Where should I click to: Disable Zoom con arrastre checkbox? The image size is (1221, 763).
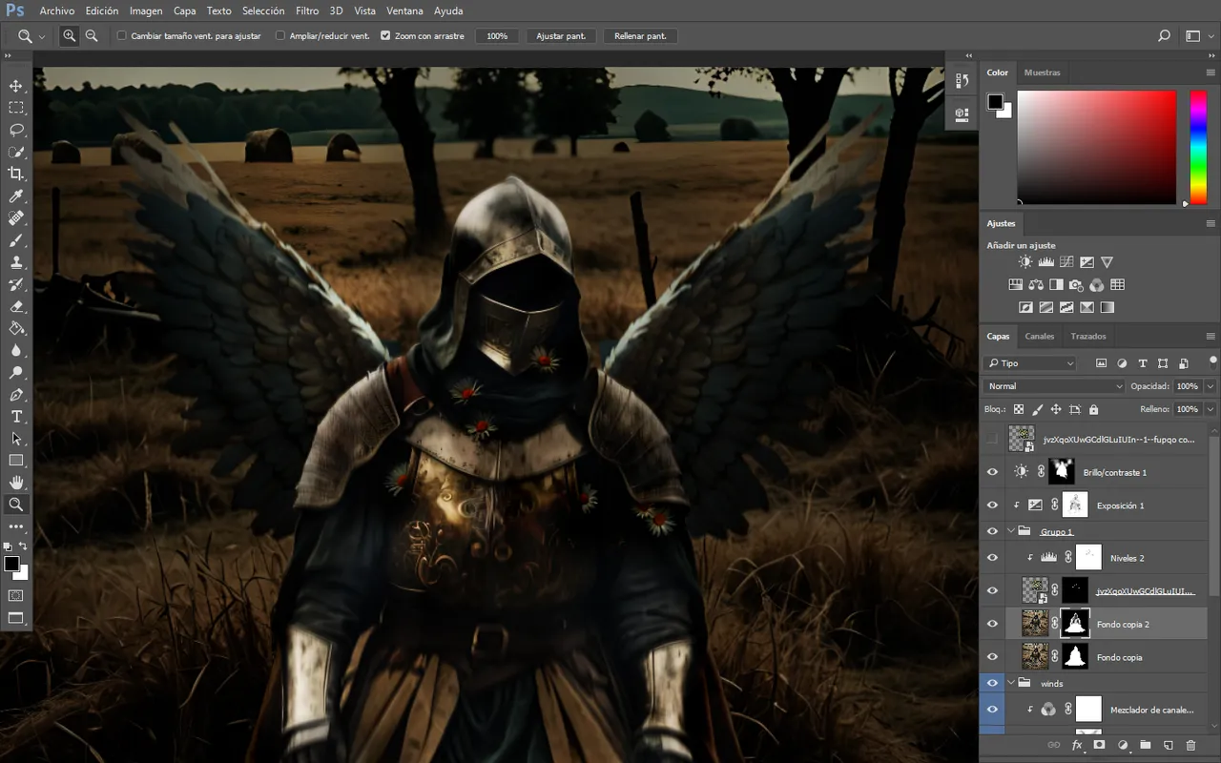pos(385,35)
